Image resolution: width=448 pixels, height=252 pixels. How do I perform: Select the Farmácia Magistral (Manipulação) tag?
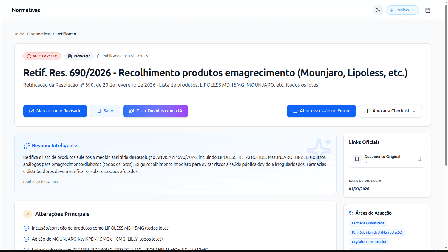[x=377, y=233]
